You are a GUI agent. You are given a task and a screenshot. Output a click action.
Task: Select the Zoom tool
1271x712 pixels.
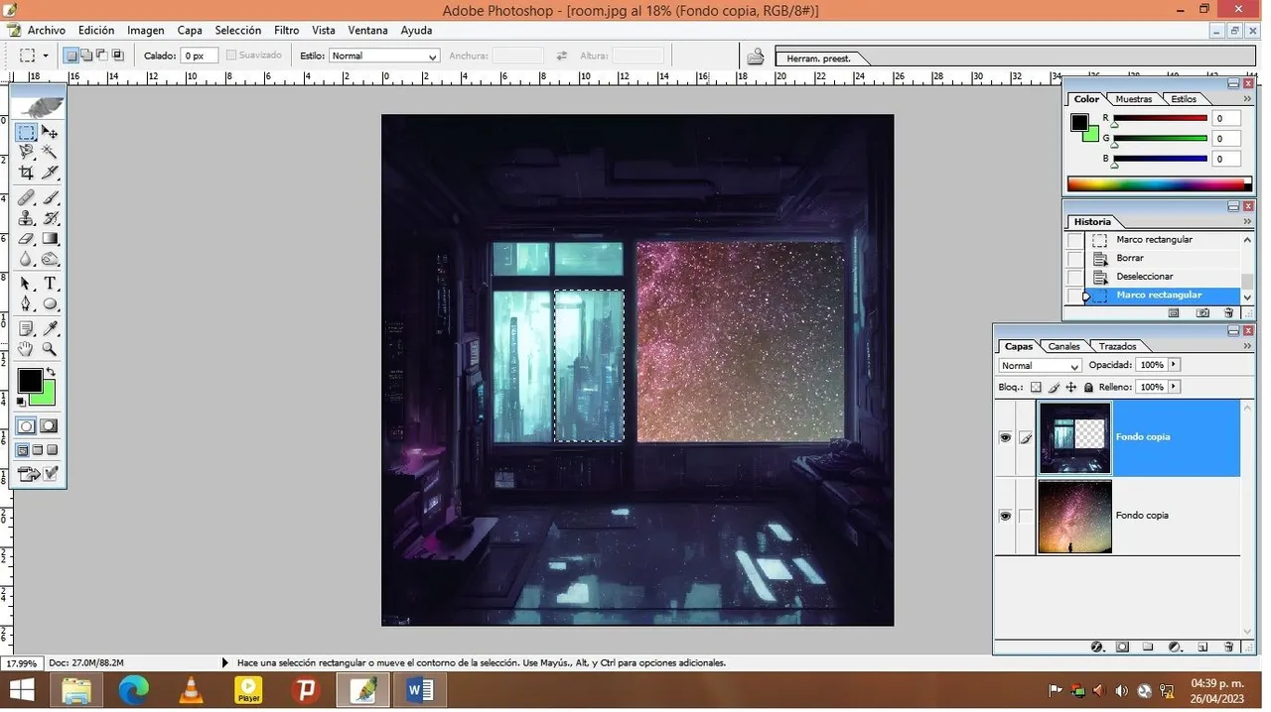(x=50, y=349)
